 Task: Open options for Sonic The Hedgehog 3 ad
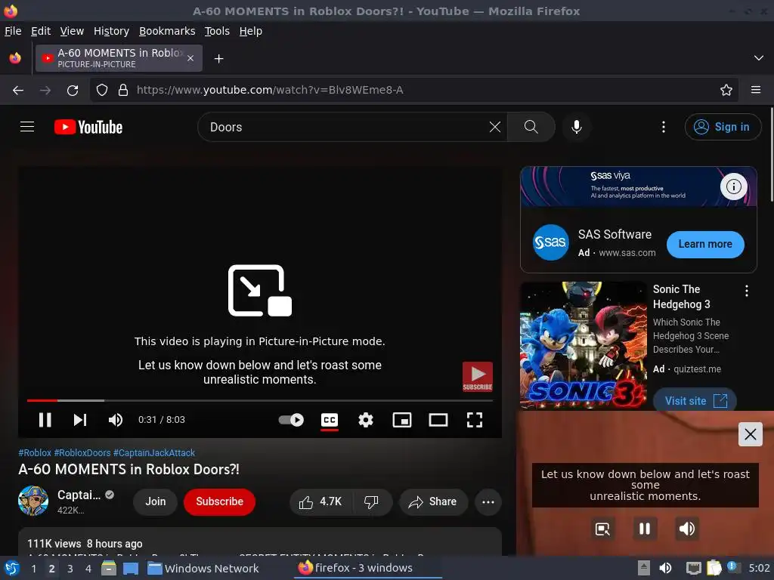(x=746, y=291)
